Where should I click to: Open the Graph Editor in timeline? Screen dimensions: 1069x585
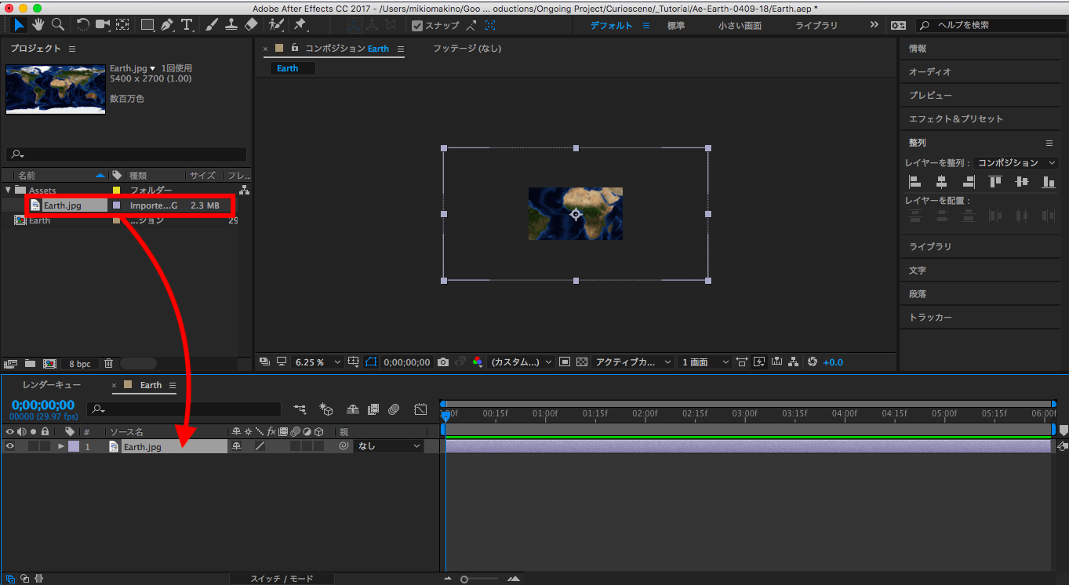click(420, 409)
